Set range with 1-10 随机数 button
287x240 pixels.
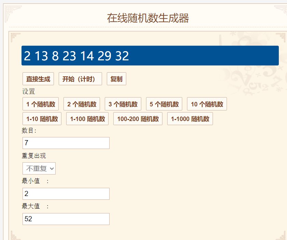click(42, 119)
